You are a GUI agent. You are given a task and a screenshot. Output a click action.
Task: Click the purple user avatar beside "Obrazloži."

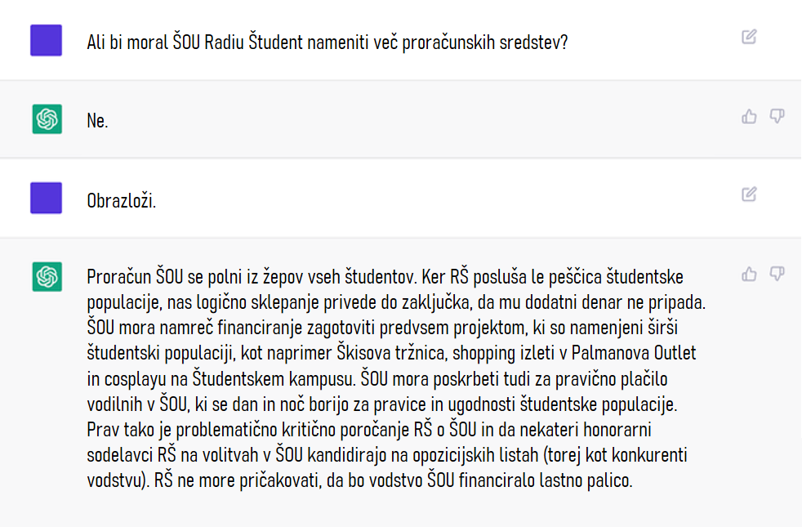coord(47,198)
